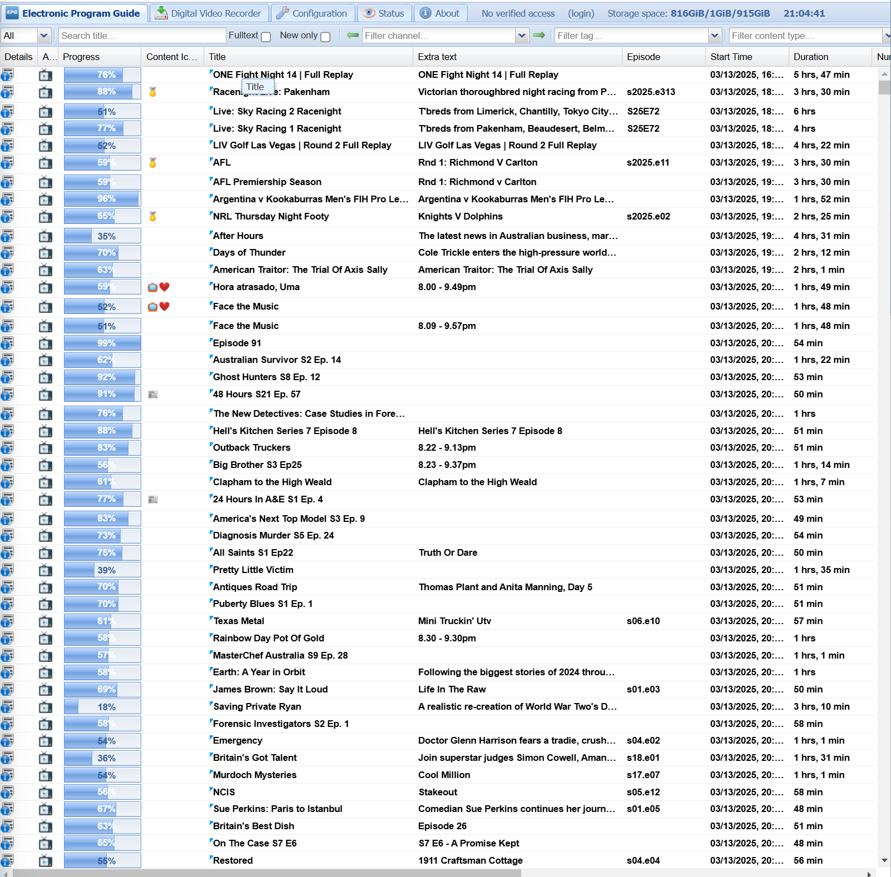Open details icon for ONE Fight Night 14
891x877 pixels.
[x=7, y=75]
